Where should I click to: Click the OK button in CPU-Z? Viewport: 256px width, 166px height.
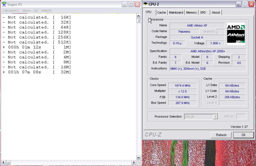pos(243,135)
